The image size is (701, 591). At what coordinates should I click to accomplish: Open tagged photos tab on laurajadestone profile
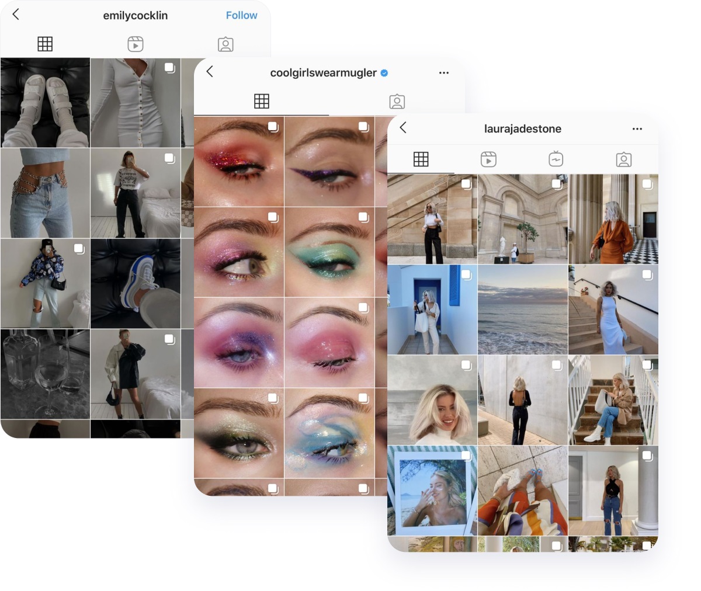[624, 159]
